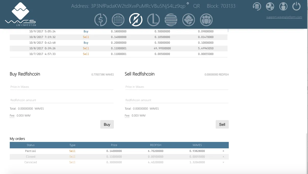
Task: Click the trade history scrollbar
Action: coord(228,30)
